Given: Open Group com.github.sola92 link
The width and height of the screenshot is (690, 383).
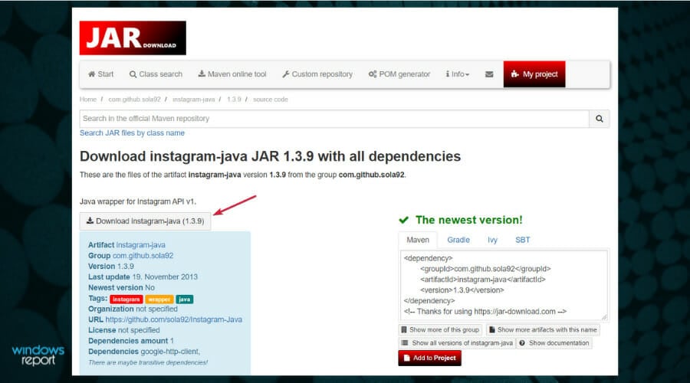Looking at the screenshot, I should pos(143,256).
